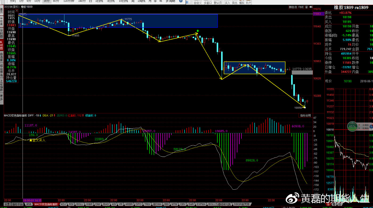Select the 30分 timeframe
373x208 pixels.
(x=47, y=1)
